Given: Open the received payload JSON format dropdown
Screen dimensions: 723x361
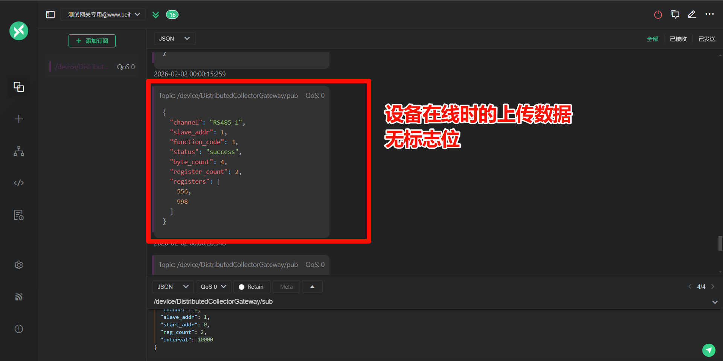Looking at the screenshot, I should coord(174,39).
